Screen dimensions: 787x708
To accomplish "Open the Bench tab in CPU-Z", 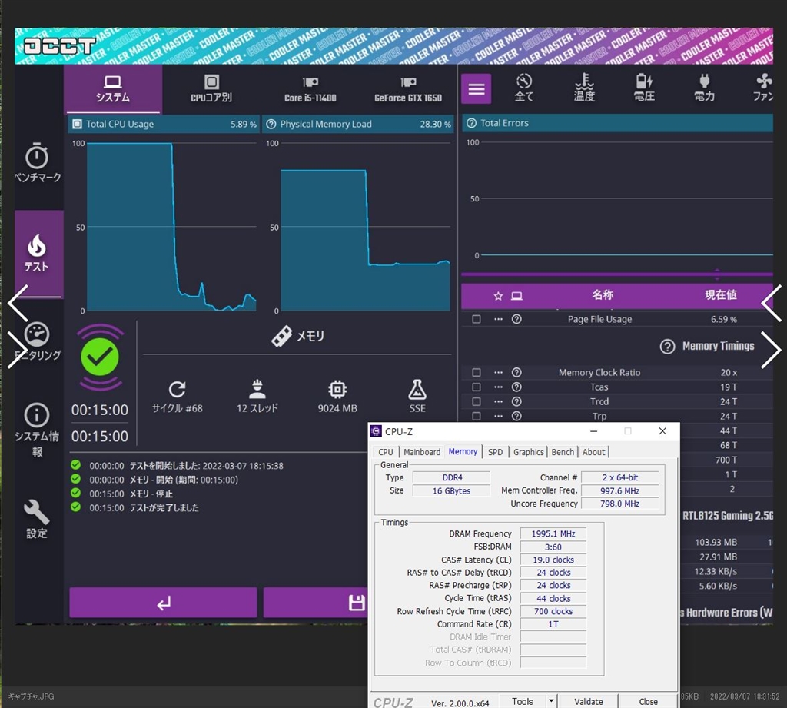I will pyautogui.click(x=563, y=452).
